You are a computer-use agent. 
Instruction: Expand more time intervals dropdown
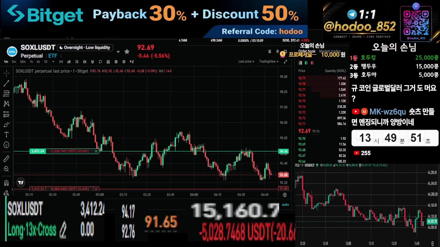tap(53, 62)
